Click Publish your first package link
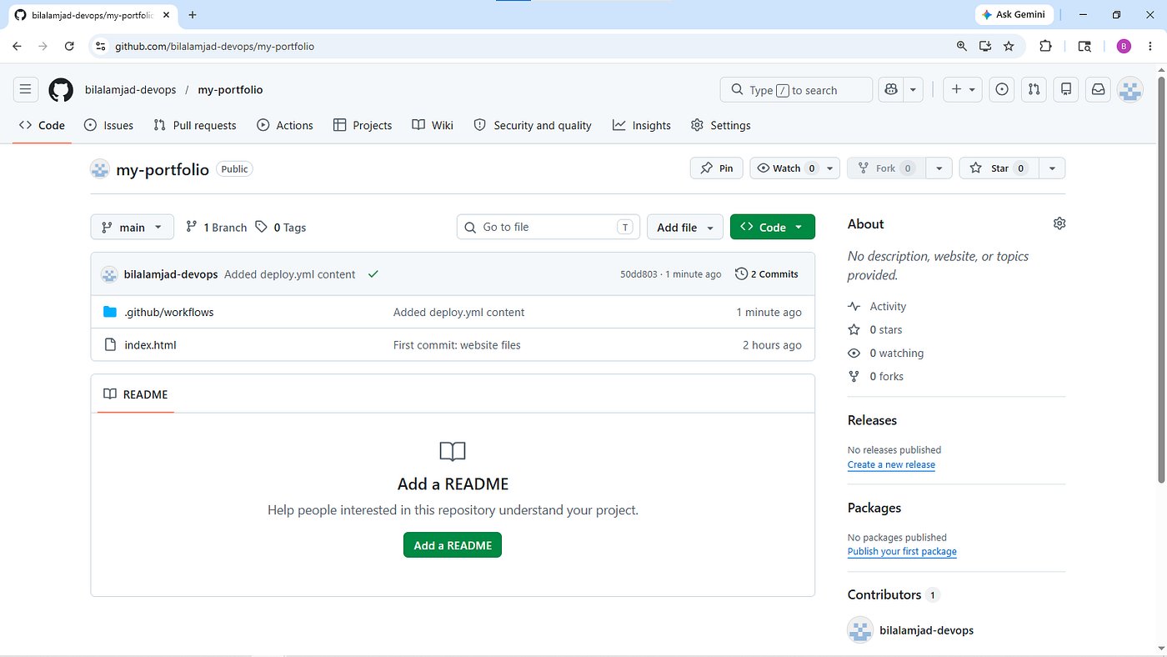Viewport: 1167px width, 657px height. (x=902, y=552)
